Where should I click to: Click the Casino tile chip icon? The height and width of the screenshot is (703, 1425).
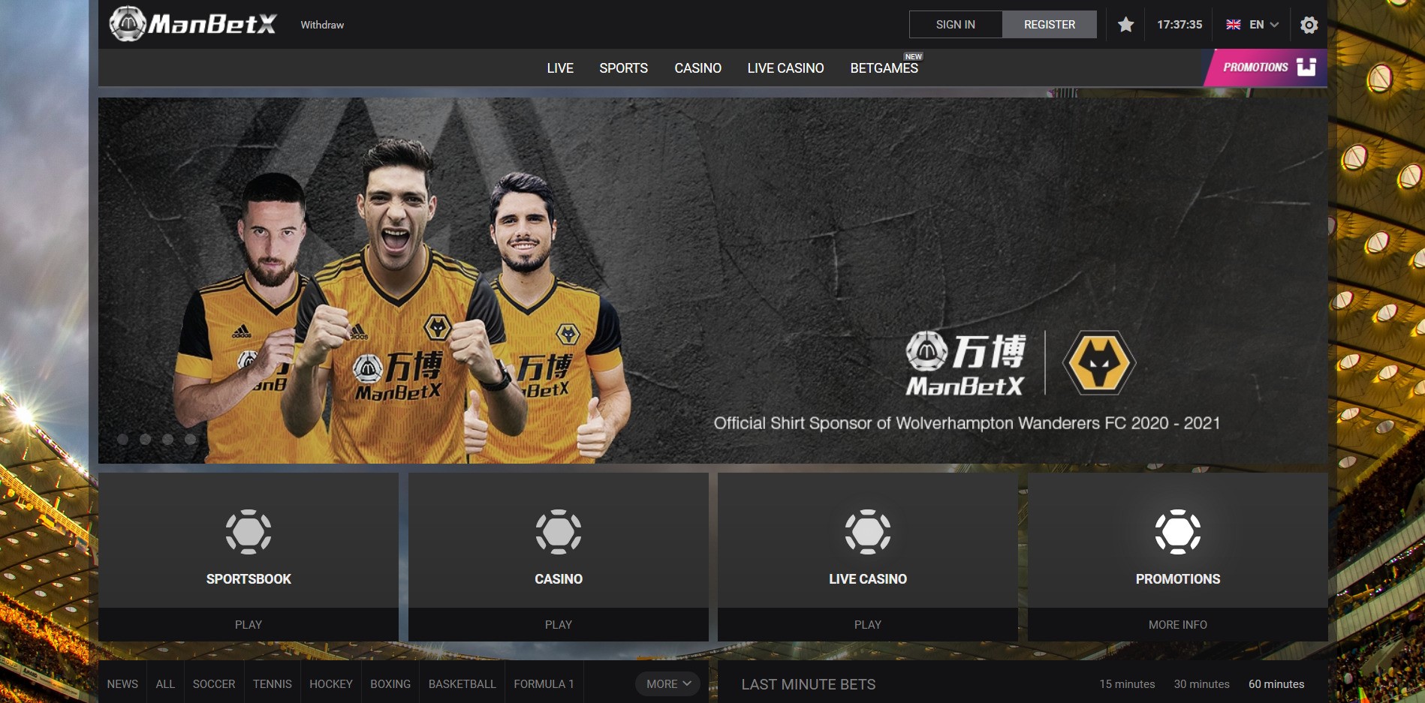tap(559, 532)
